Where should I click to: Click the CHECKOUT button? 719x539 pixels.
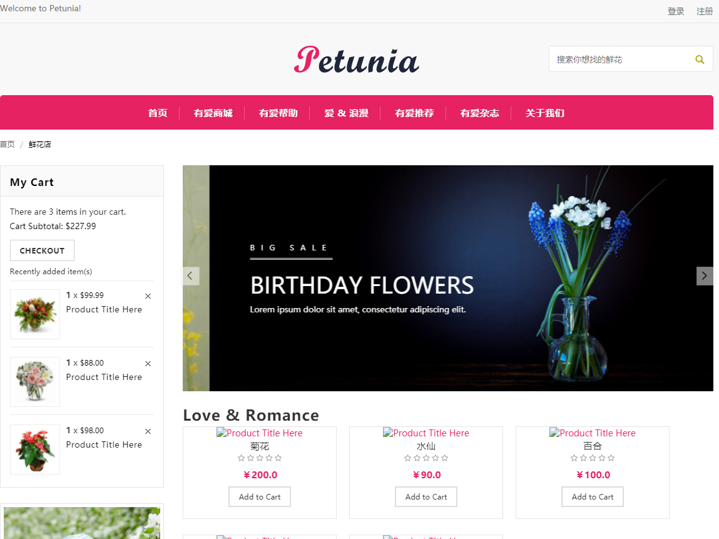(42, 250)
